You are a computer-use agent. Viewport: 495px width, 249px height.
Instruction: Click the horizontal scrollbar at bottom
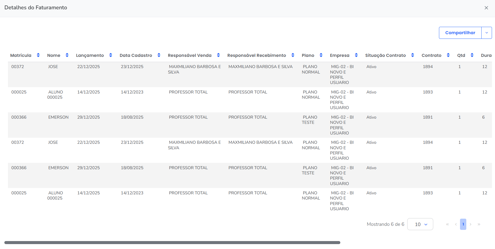click(172, 243)
